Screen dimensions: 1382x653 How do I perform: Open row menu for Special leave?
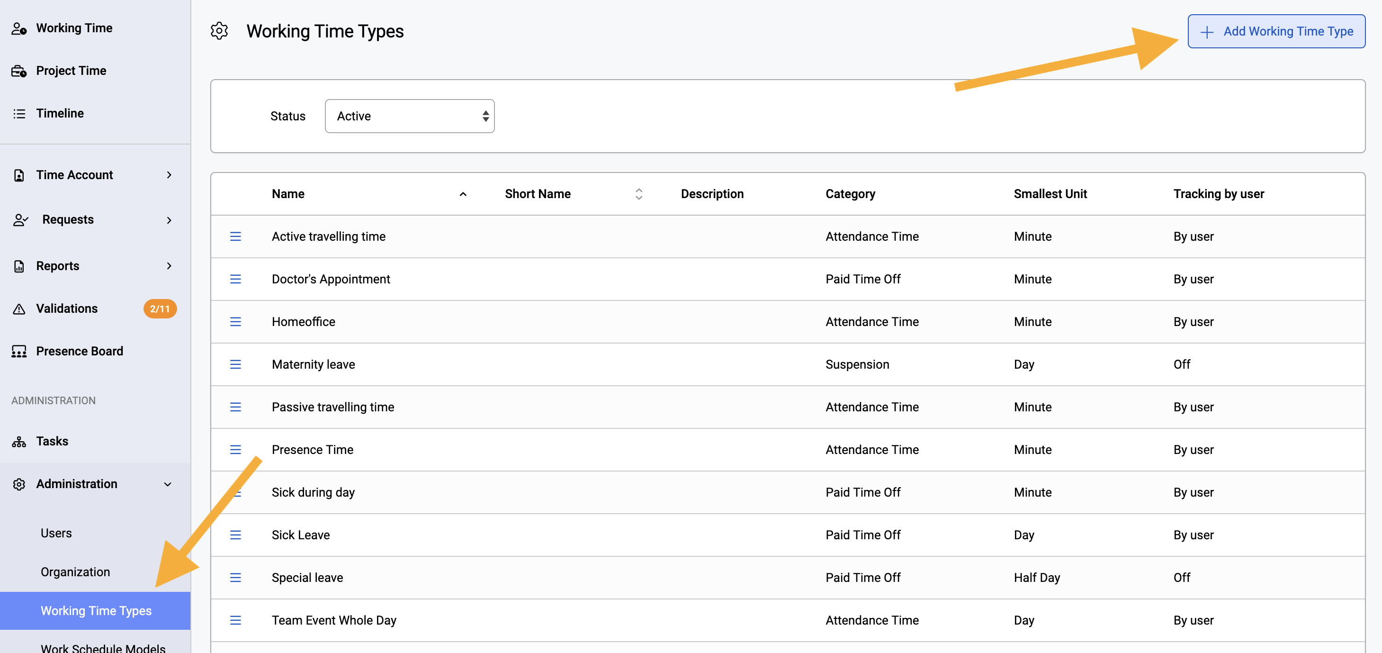coord(235,578)
